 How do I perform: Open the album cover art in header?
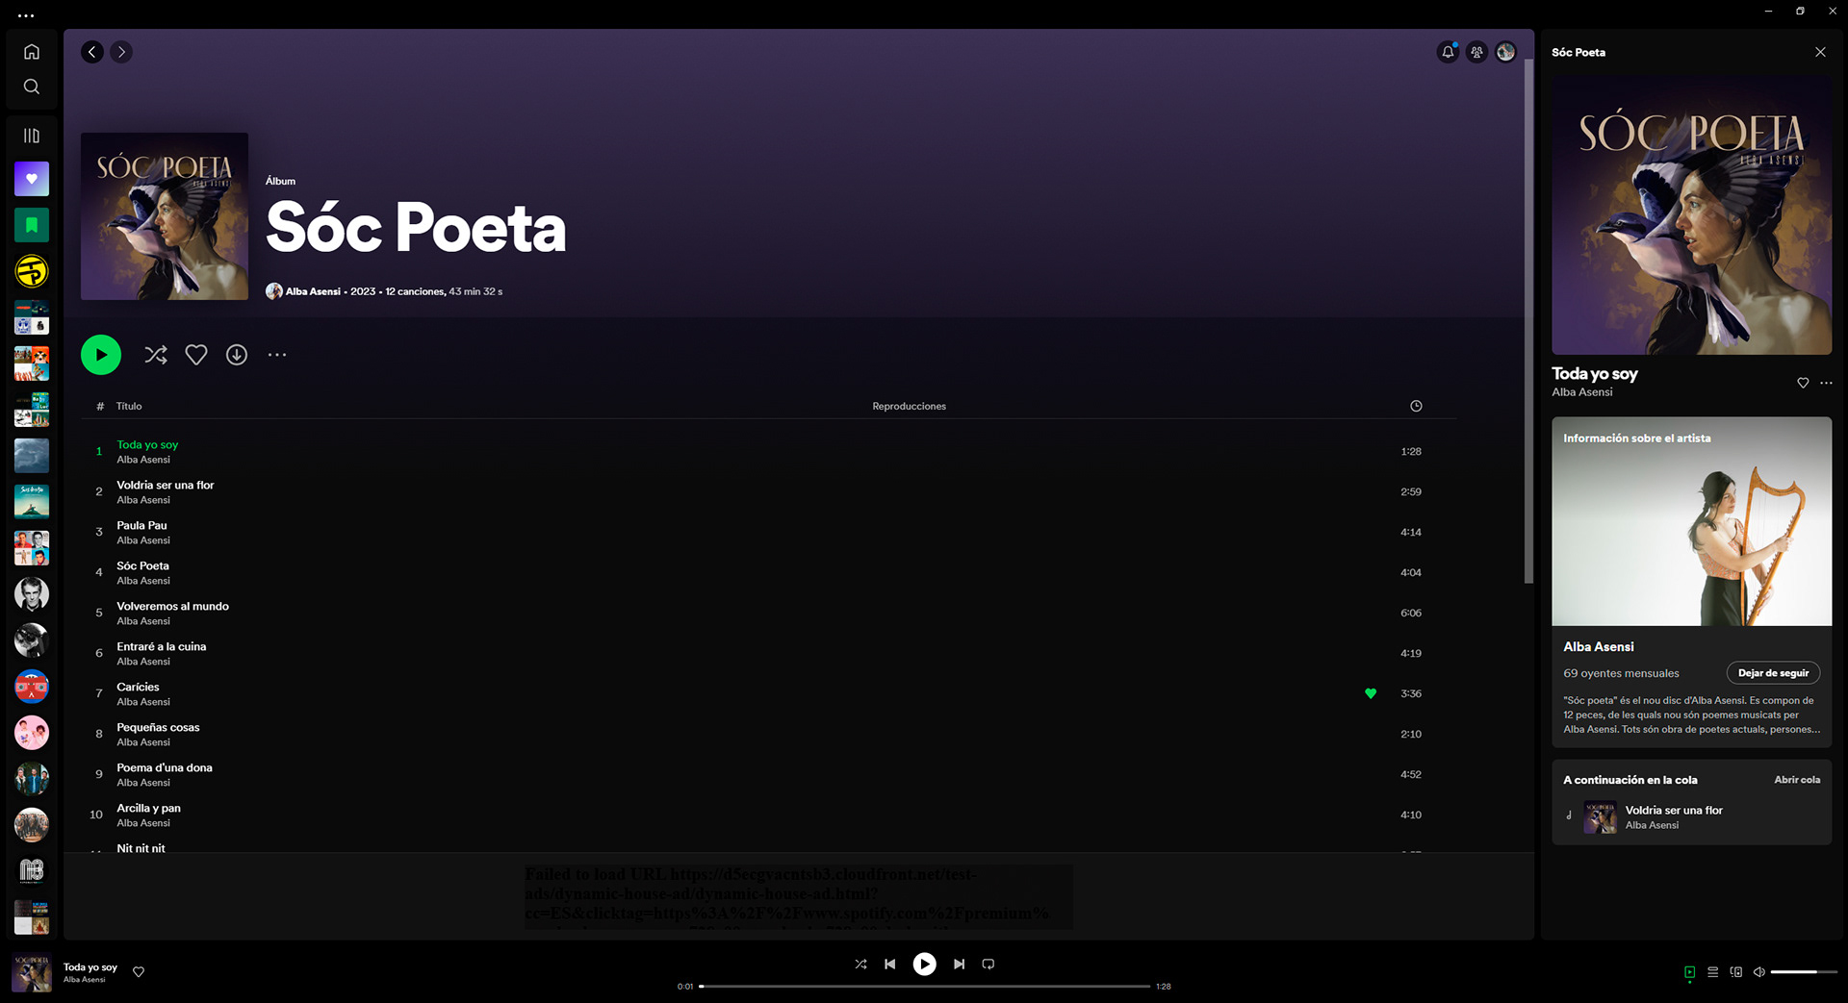click(x=165, y=216)
